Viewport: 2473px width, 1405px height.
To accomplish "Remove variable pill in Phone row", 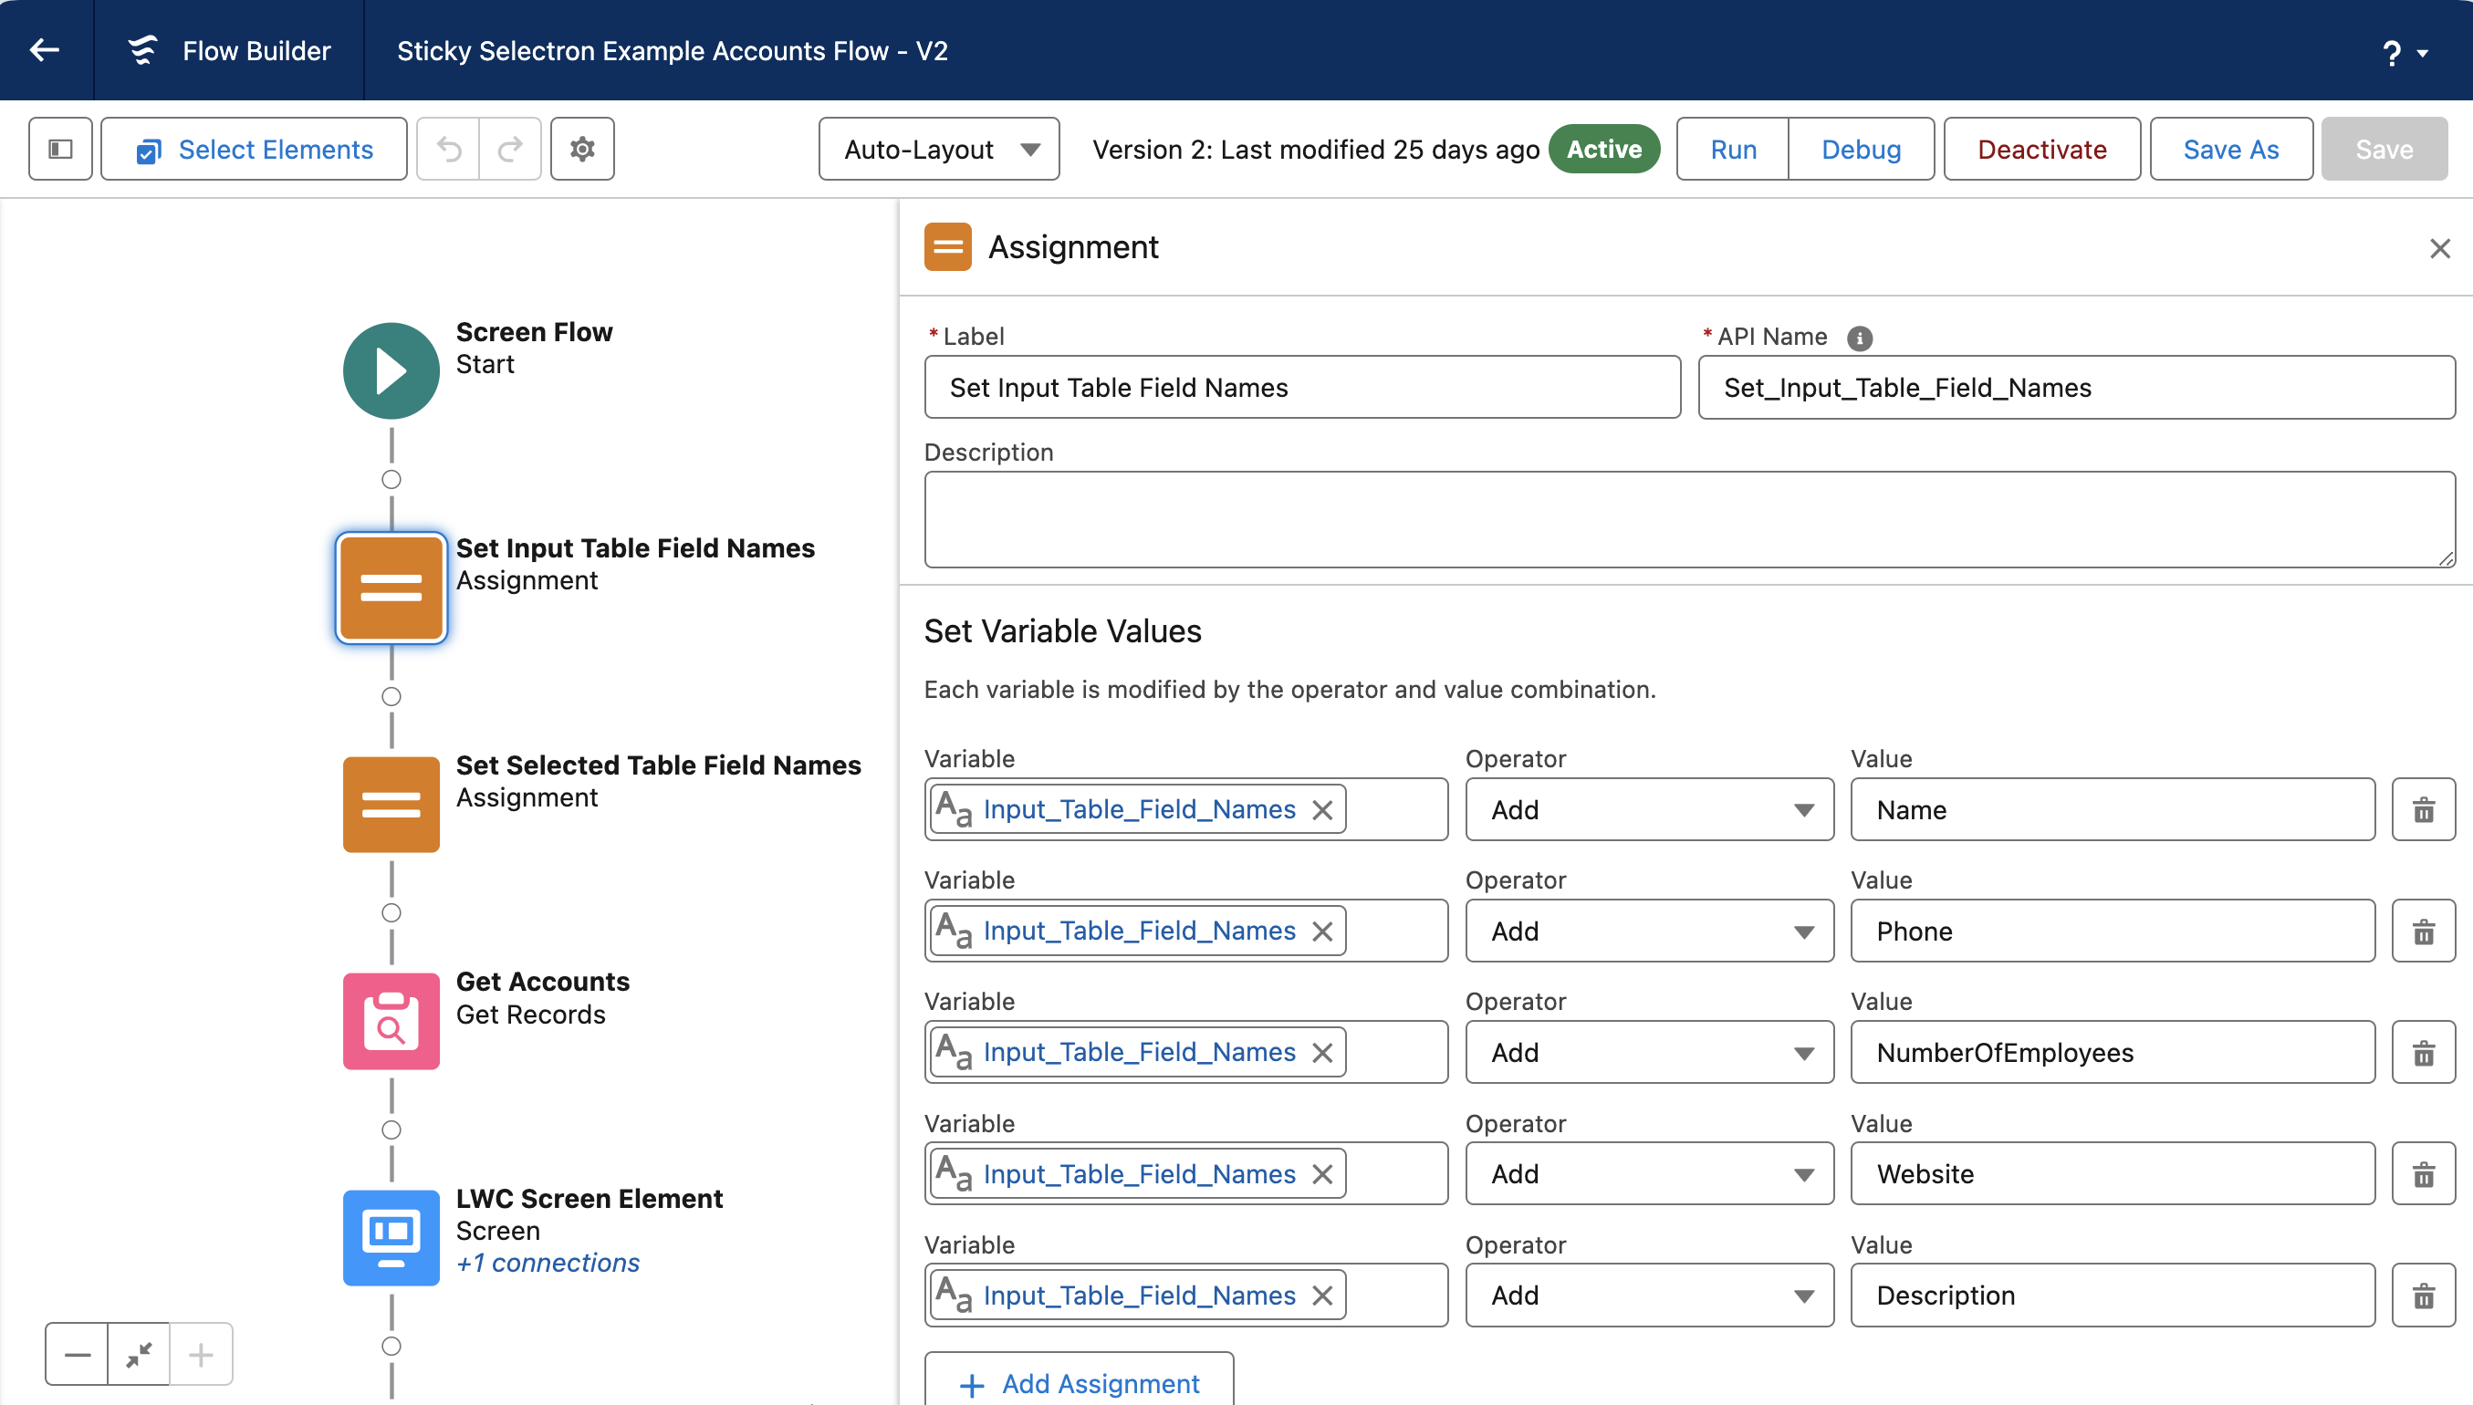I will [1322, 931].
